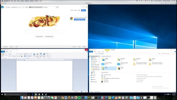Open Lightroom from the macOS dock
This screenshot has height=100, width=177.
click(x=83, y=97)
